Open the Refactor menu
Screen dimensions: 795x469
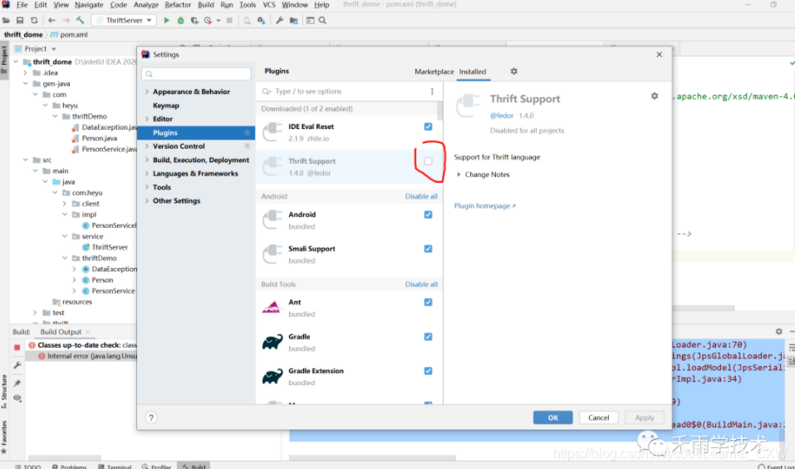178,4
